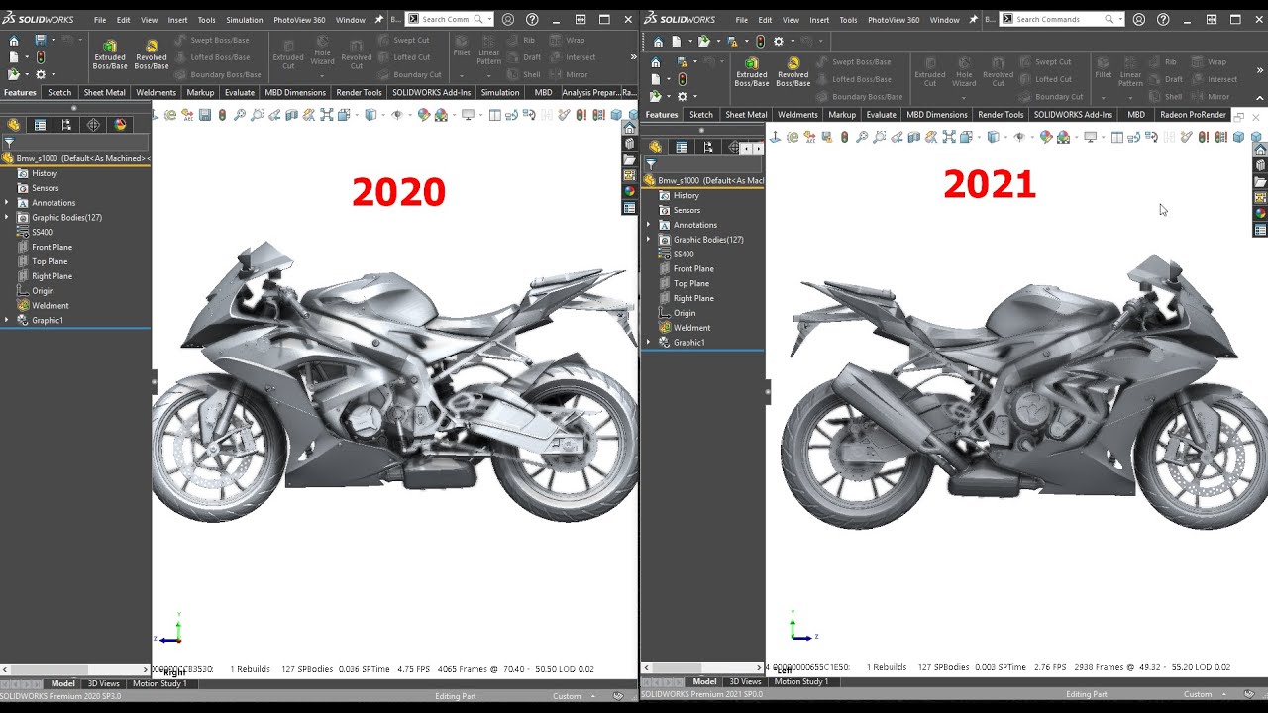Expand Graphic1 in the 2021 feature tree
Viewport: 1268px width, 713px height.
tap(649, 342)
